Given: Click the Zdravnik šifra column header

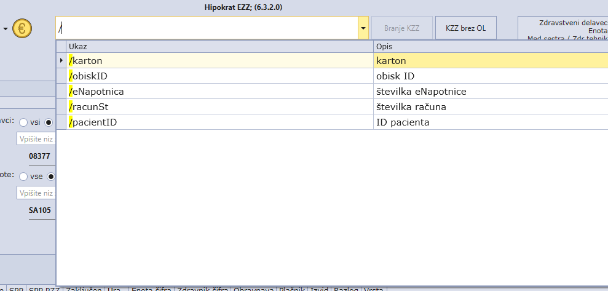Looking at the screenshot, I should pos(203,289).
